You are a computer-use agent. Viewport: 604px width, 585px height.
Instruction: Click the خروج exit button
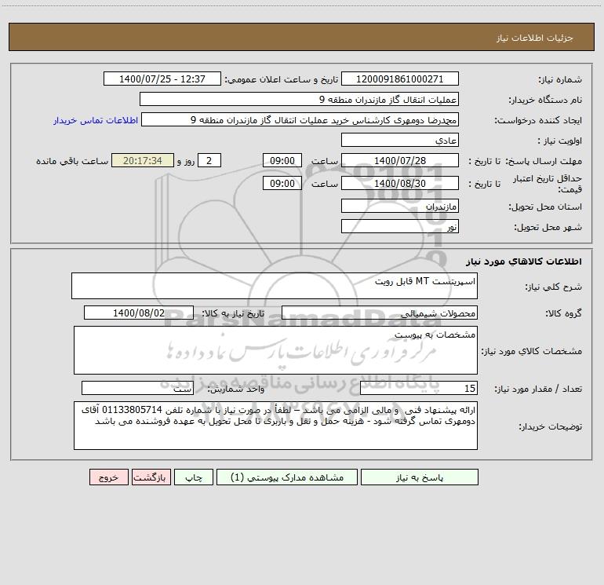pyautogui.click(x=108, y=477)
